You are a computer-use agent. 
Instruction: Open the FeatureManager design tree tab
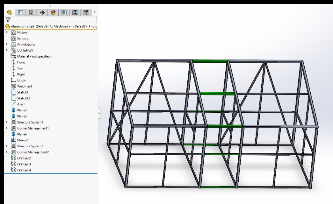coord(10,12)
